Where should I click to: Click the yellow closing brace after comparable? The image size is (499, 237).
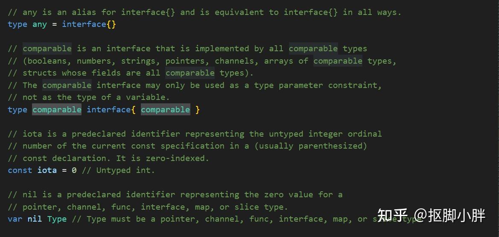(198, 110)
